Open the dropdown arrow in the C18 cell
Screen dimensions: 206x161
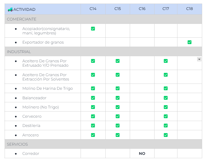pyautogui.click(x=199, y=59)
